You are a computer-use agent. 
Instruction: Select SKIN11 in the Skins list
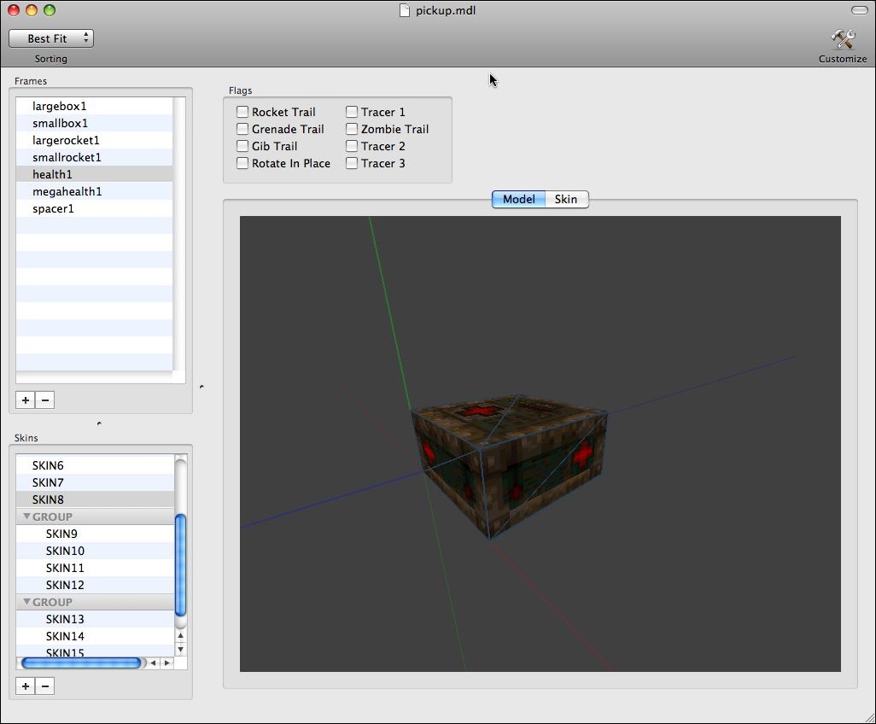(95, 568)
